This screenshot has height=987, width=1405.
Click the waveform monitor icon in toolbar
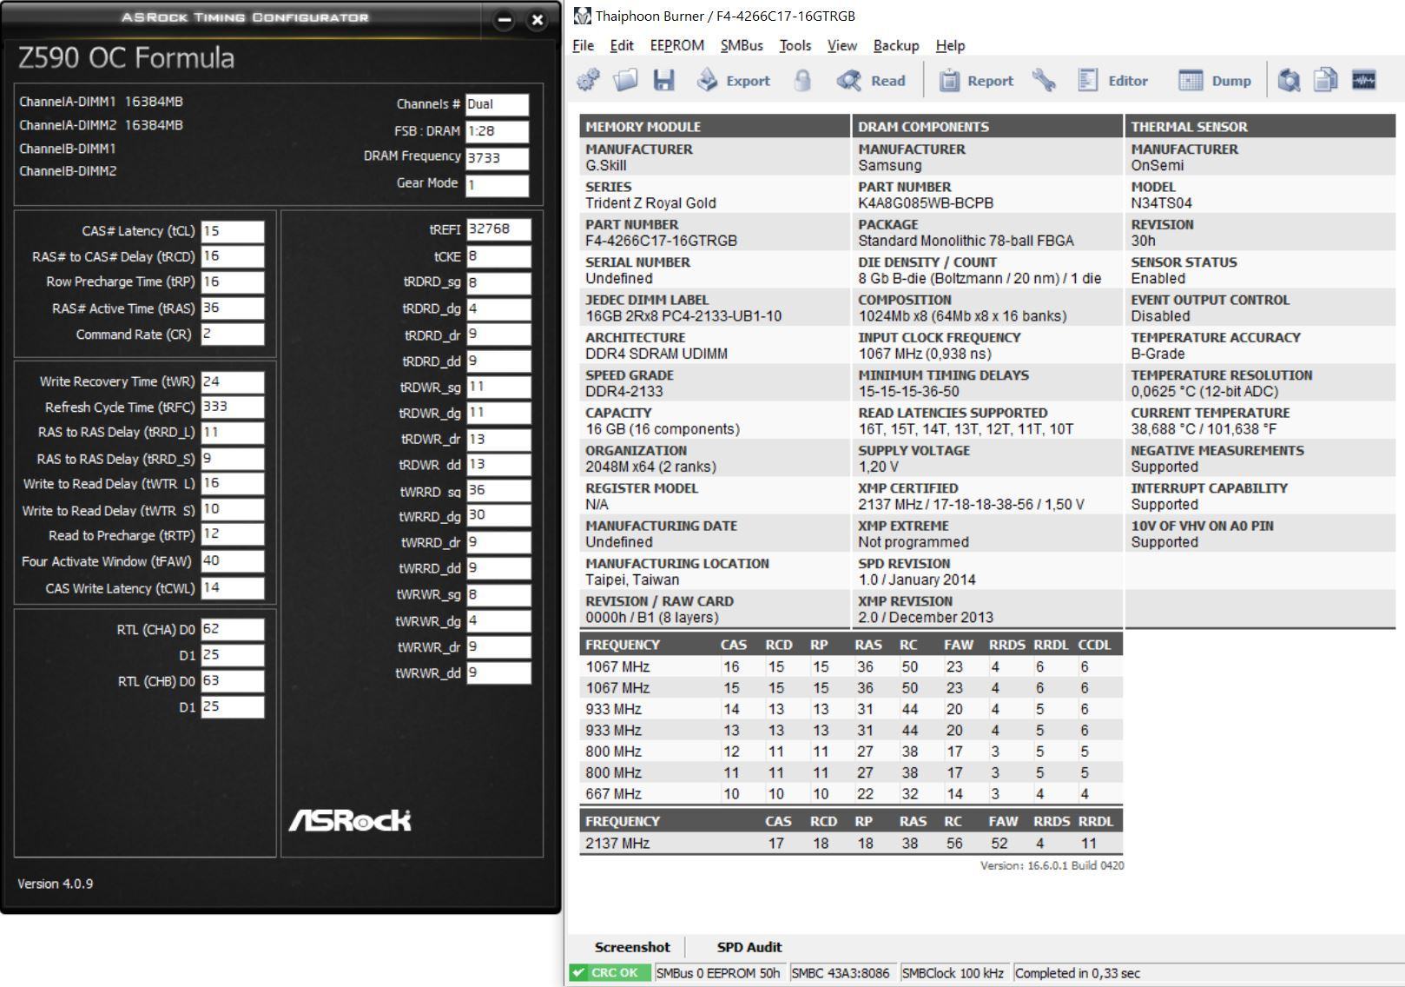click(x=1364, y=81)
